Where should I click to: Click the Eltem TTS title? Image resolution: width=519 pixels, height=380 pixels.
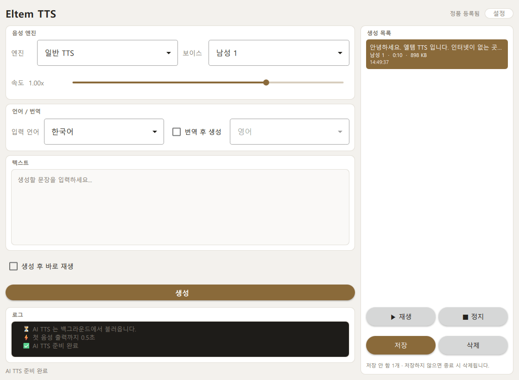coord(31,14)
